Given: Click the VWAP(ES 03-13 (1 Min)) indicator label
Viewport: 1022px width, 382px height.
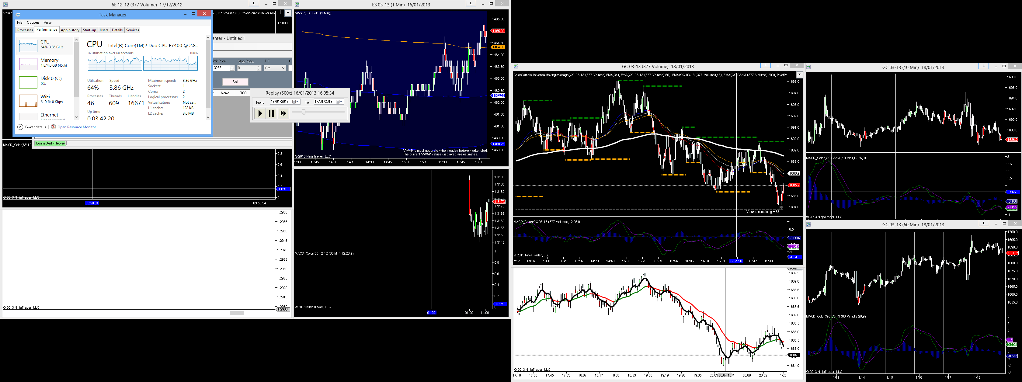Looking at the screenshot, I should pos(313,13).
